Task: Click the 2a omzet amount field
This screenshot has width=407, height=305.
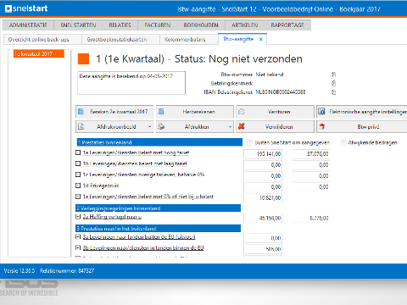Action: click(263, 218)
